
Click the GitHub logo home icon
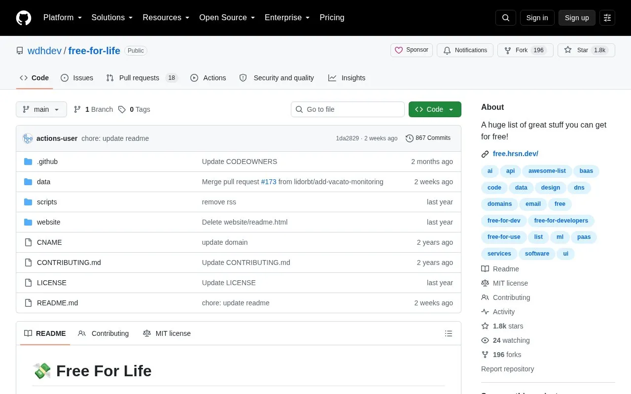24,18
